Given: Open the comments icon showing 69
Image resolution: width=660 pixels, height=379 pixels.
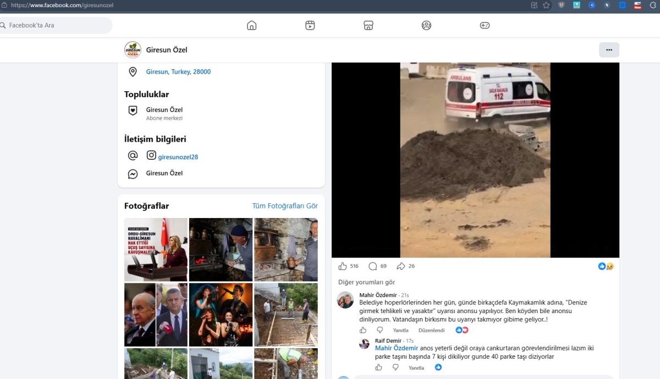Looking at the screenshot, I should (373, 266).
